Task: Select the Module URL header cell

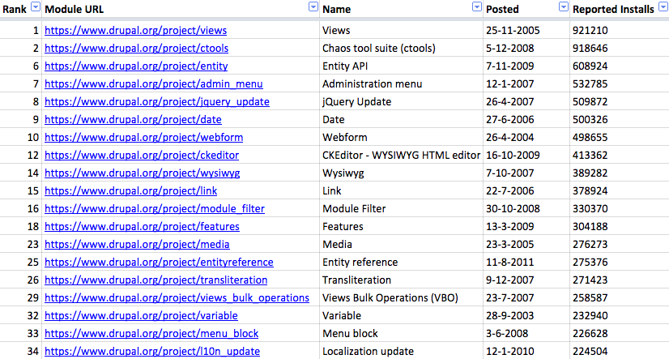Action: pyautogui.click(x=181, y=9)
